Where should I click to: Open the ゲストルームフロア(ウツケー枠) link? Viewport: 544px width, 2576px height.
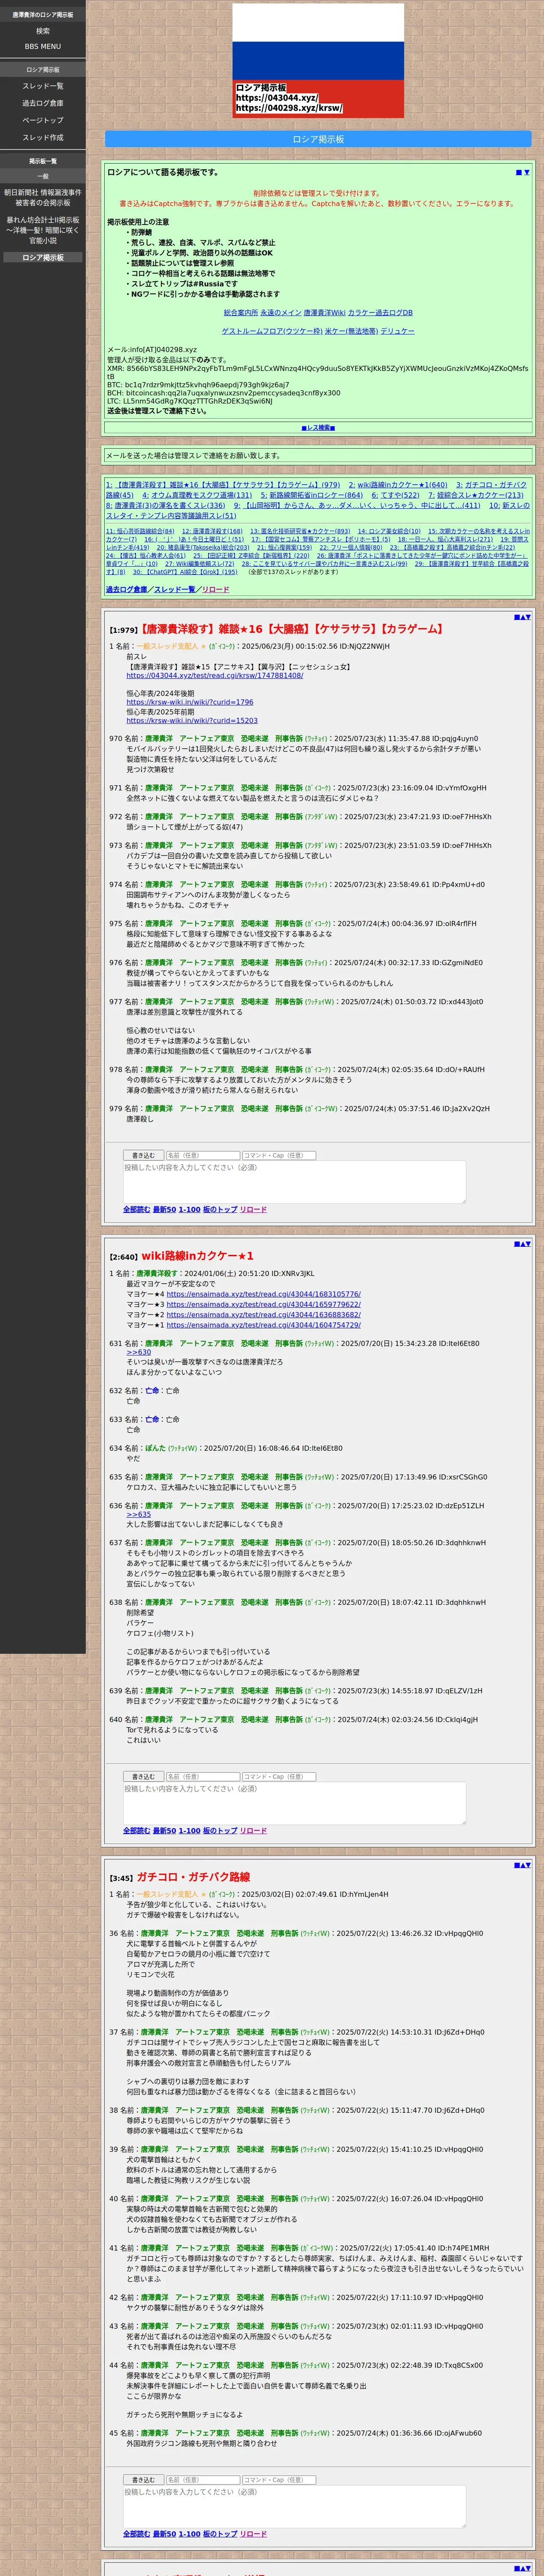pyautogui.click(x=272, y=331)
